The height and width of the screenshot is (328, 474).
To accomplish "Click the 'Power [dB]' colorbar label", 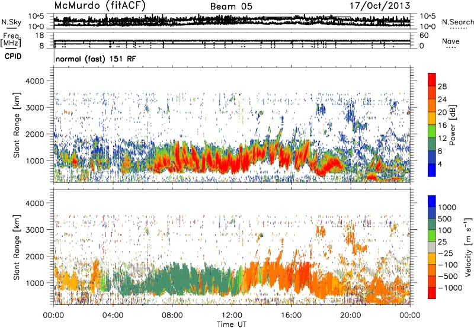I will pos(452,125).
